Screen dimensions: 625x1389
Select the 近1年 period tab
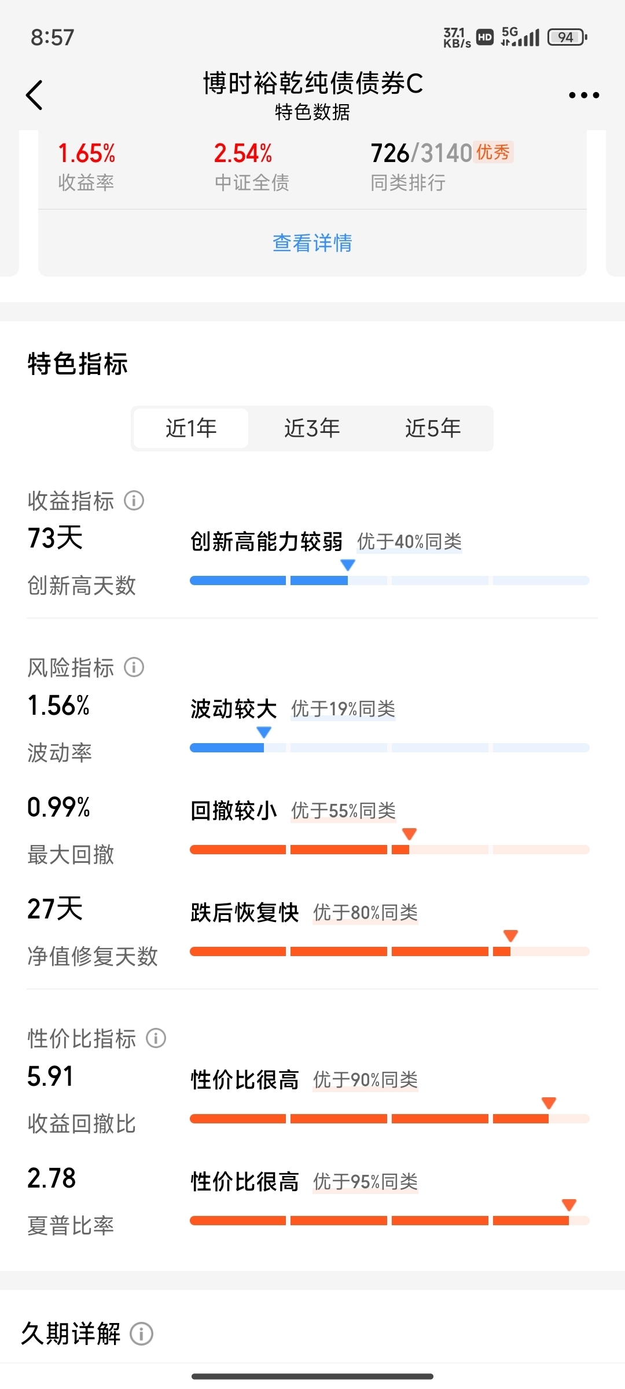[191, 428]
